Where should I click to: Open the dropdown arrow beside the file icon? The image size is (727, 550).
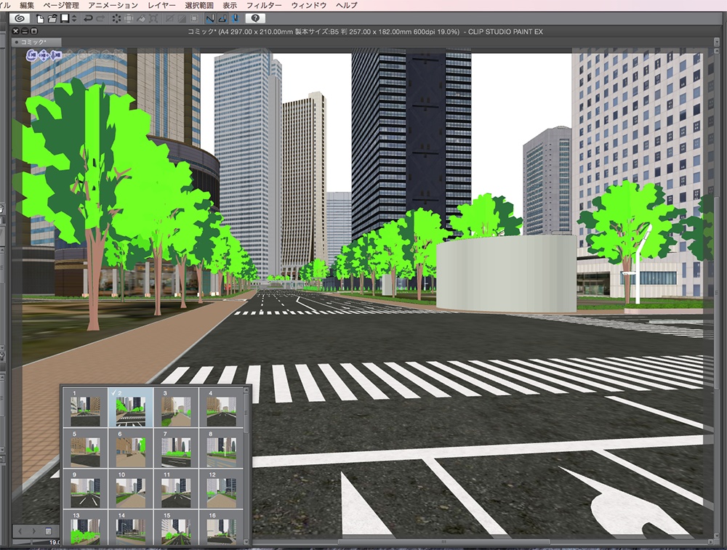73,20
